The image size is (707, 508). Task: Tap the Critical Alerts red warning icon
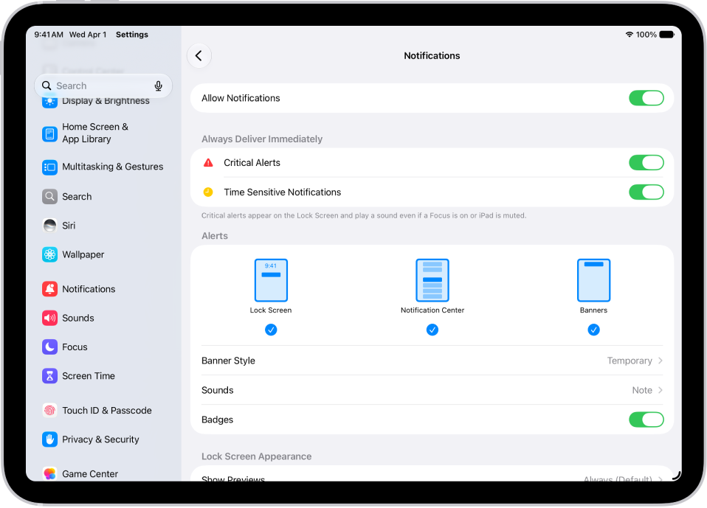point(208,163)
